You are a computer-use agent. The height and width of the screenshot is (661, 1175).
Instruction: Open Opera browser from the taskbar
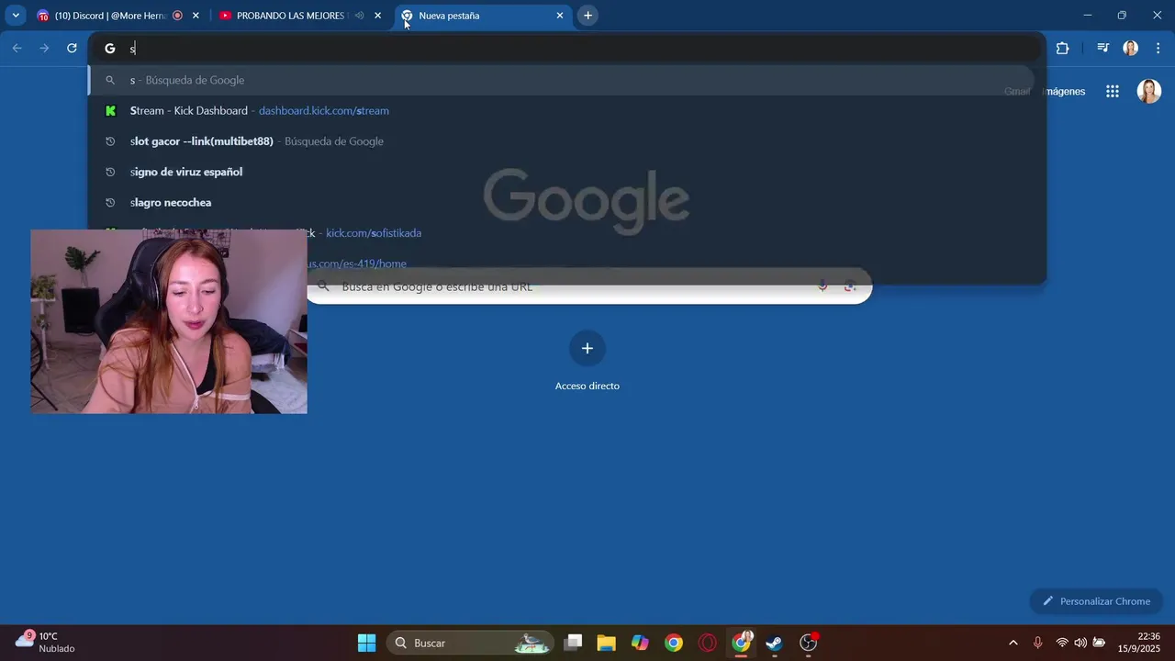(x=707, y=643)
